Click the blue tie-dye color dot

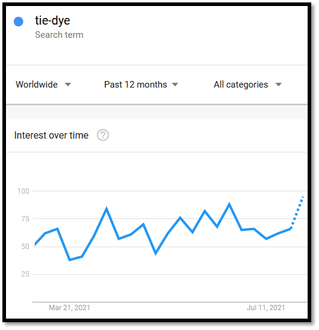click(19, 22)
